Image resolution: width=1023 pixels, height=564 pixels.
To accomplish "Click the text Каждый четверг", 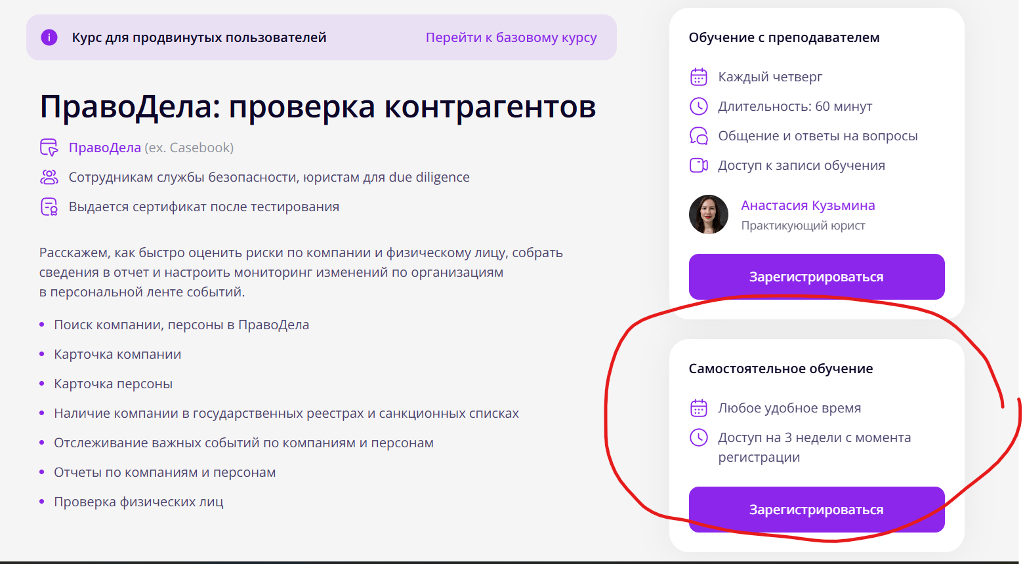I will [x=770, y=77].
